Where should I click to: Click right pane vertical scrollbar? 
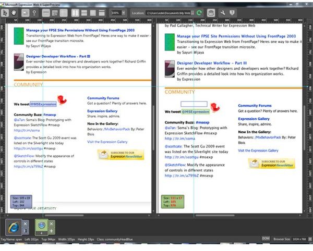[x=305, y=128]
